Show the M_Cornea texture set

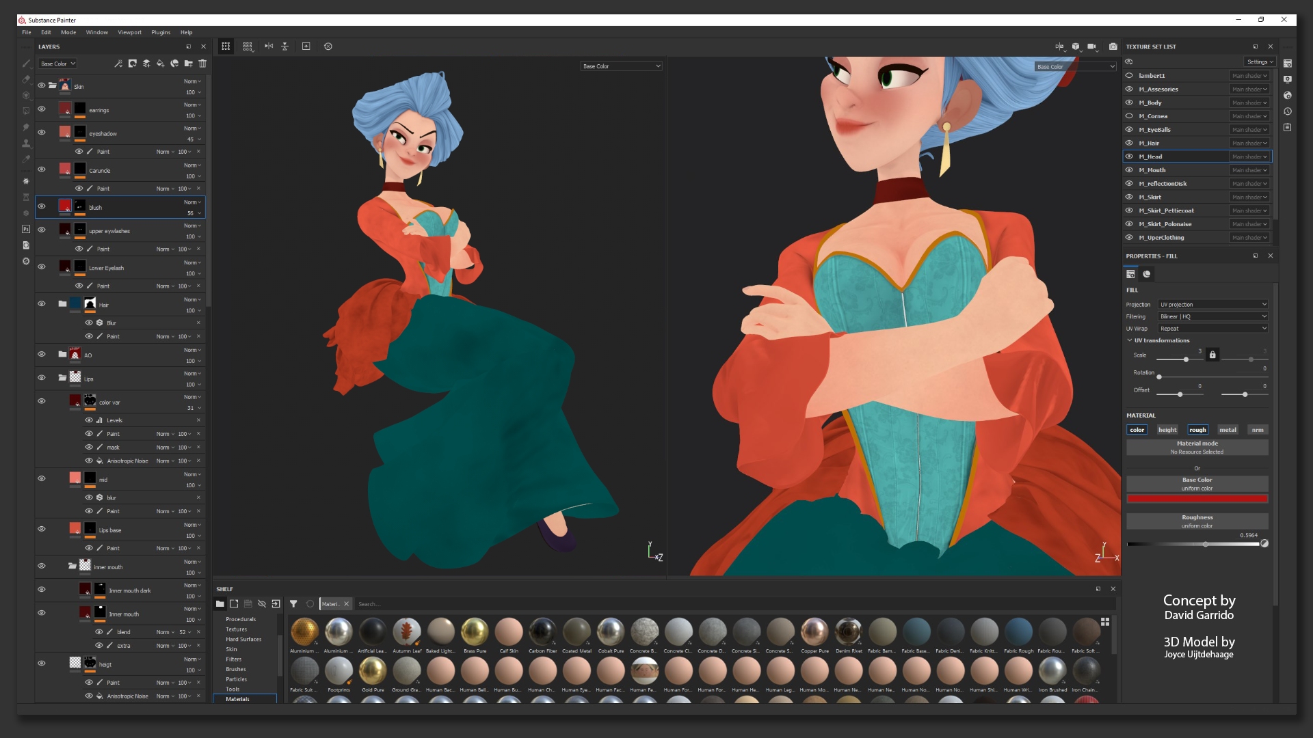(1130, 116)
